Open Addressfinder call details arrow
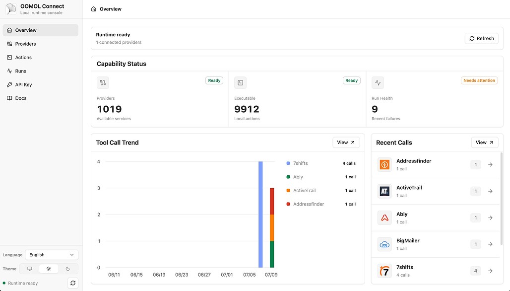 [x=490, y=165]
